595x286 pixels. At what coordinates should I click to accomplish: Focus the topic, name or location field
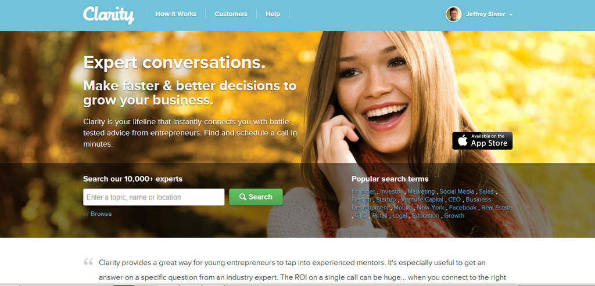click(153, 197)
